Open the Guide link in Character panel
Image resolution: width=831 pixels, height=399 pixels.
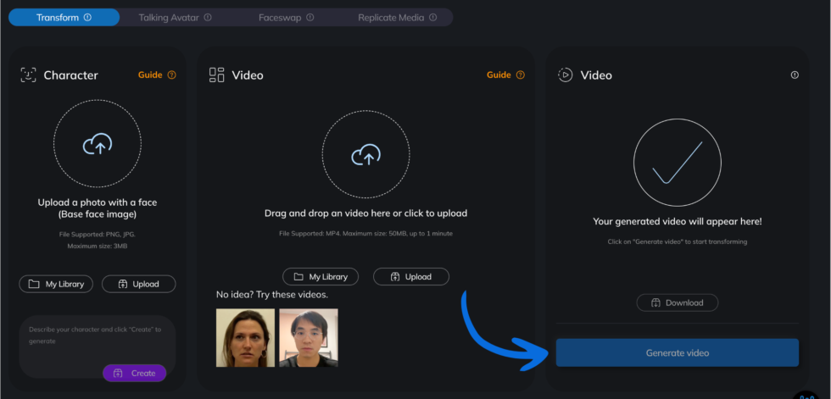pos(150,75)
